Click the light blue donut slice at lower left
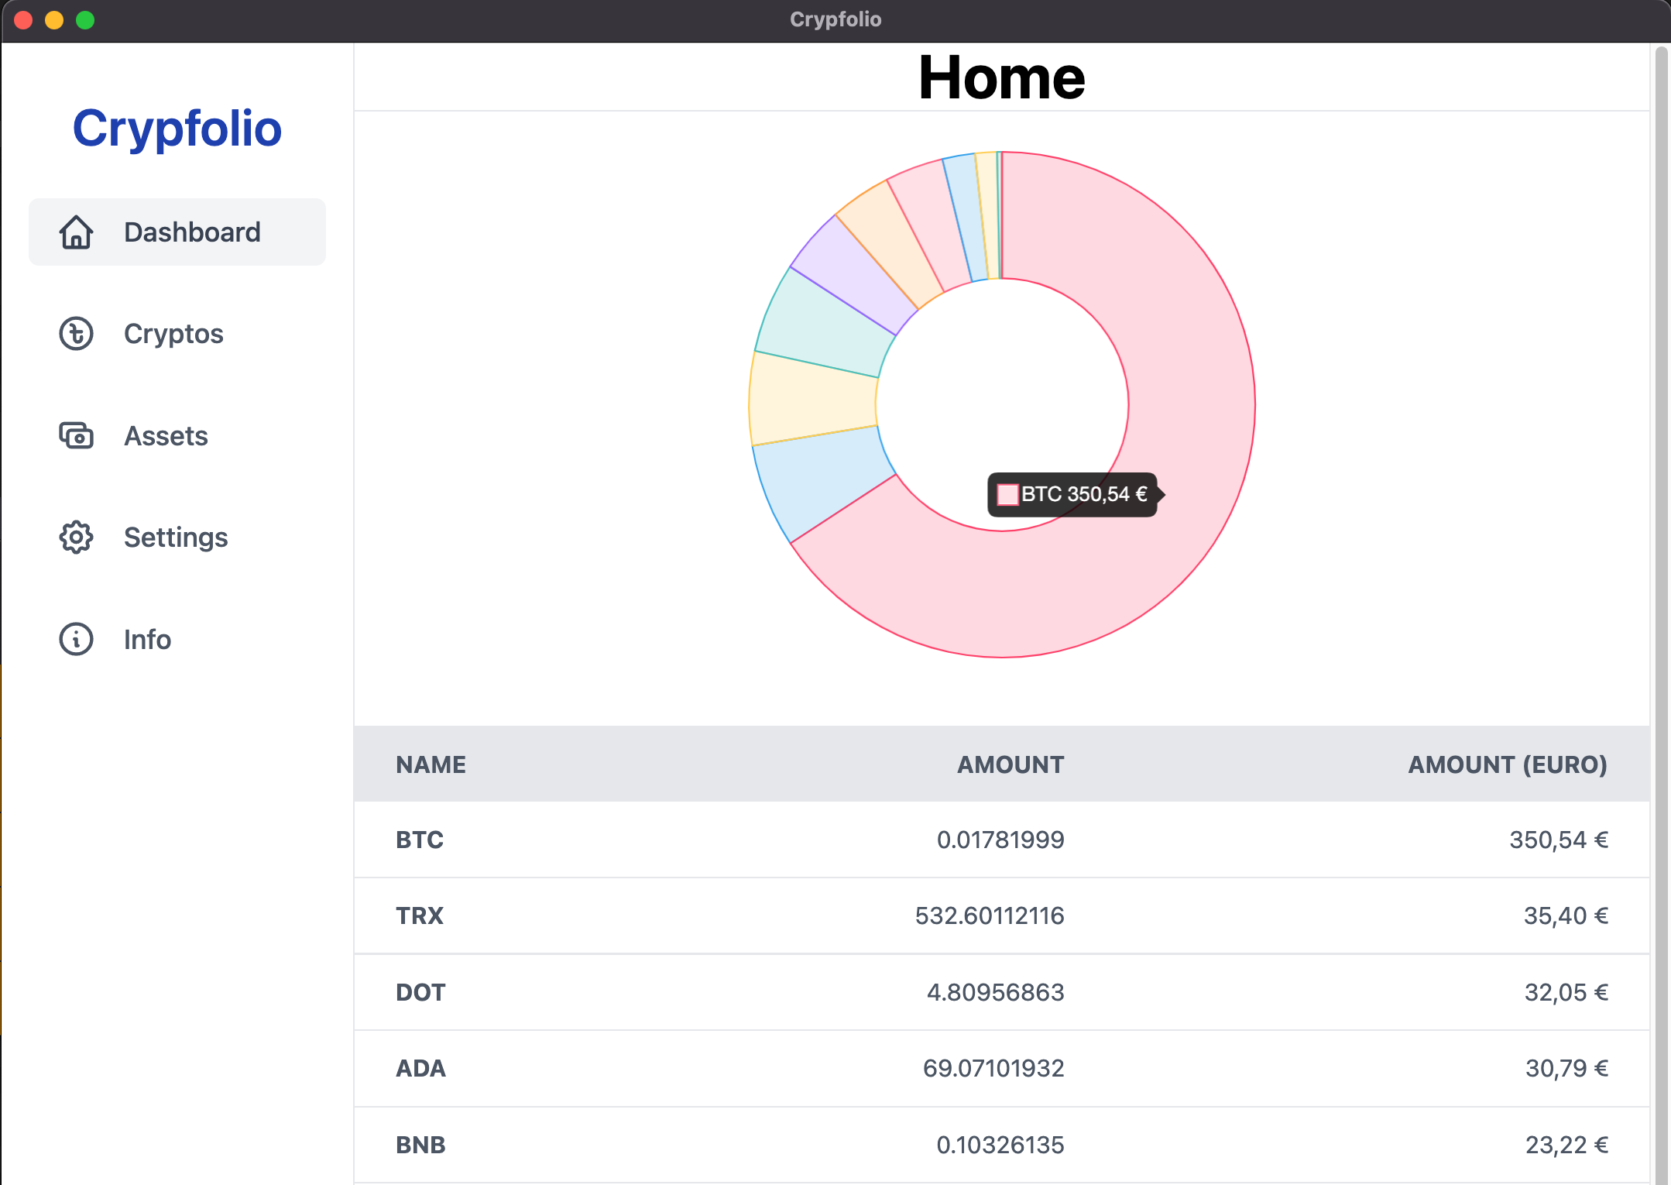 tap(821, 482)
